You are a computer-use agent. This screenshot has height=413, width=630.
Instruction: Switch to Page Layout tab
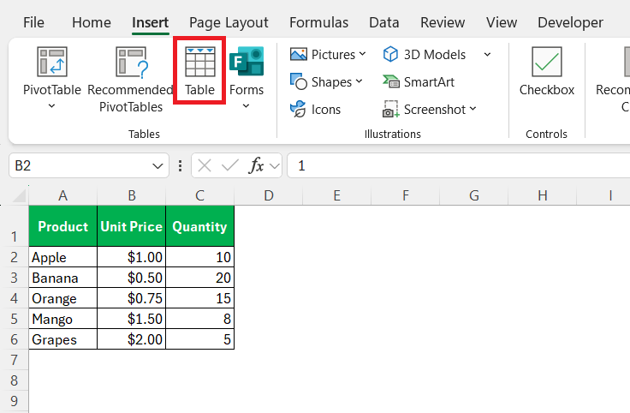[229, 22]
